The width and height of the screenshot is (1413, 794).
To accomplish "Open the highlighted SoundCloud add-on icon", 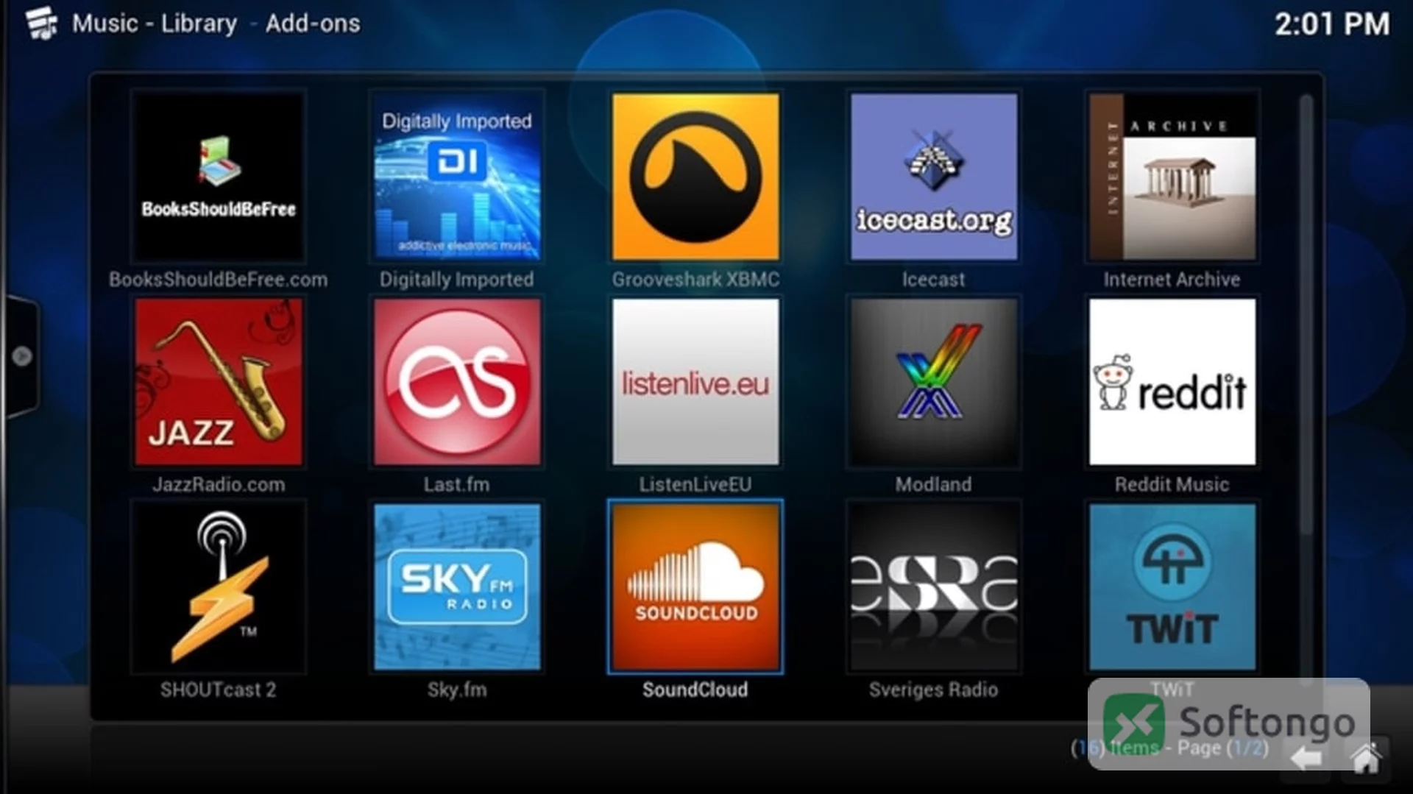I will (x=695, y=587).
